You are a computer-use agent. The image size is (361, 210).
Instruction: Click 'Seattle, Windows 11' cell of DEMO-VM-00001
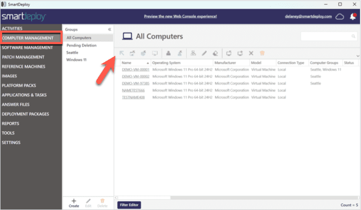tap(325, 69)
